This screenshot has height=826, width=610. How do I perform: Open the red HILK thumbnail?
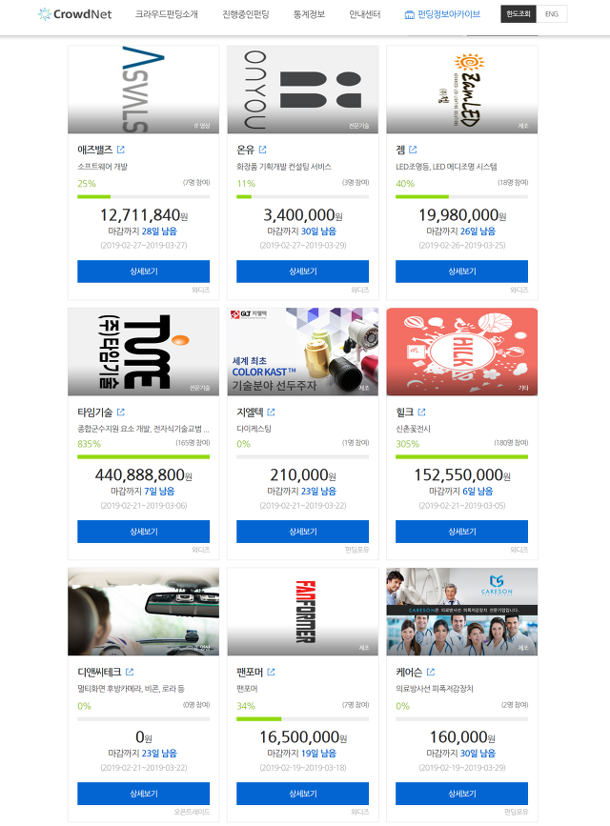462,352
